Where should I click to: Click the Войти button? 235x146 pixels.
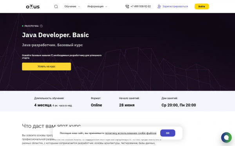(202, 7)
